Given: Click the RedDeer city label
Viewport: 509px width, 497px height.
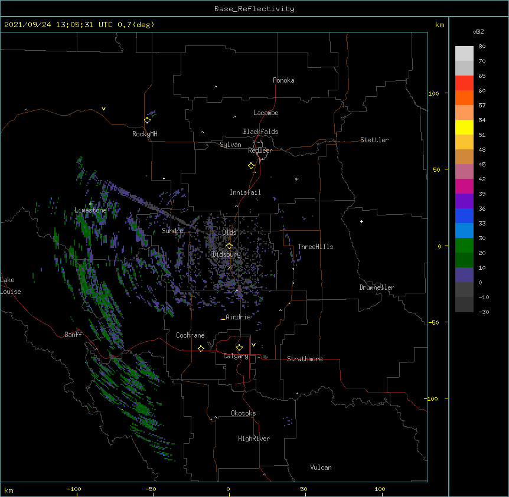Looking at the screenshot, I should click(x=260, y=151).
